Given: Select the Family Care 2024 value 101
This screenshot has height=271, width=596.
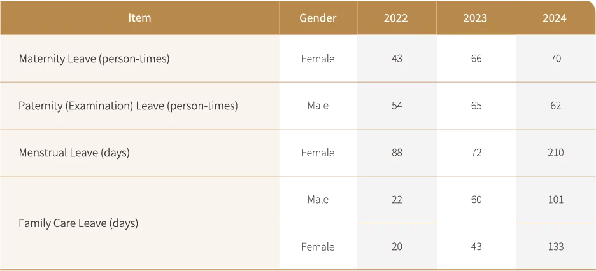Looking at the screenshot, I should (x=555, y=200).
